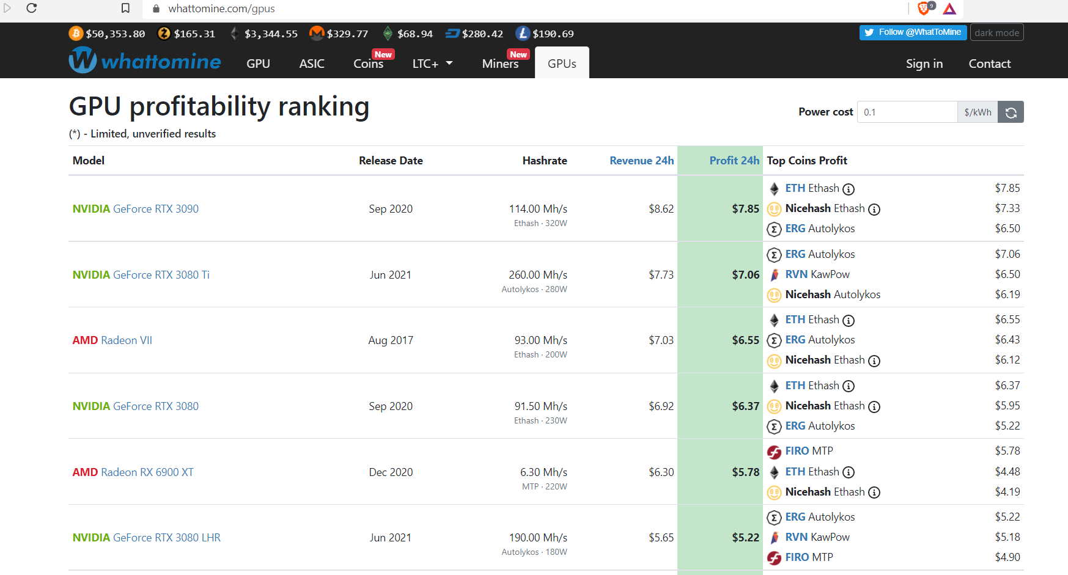
Task: Open the ETH Ethash info icon in the RX 6900 XT row
Action: click(x=849, y=472)
